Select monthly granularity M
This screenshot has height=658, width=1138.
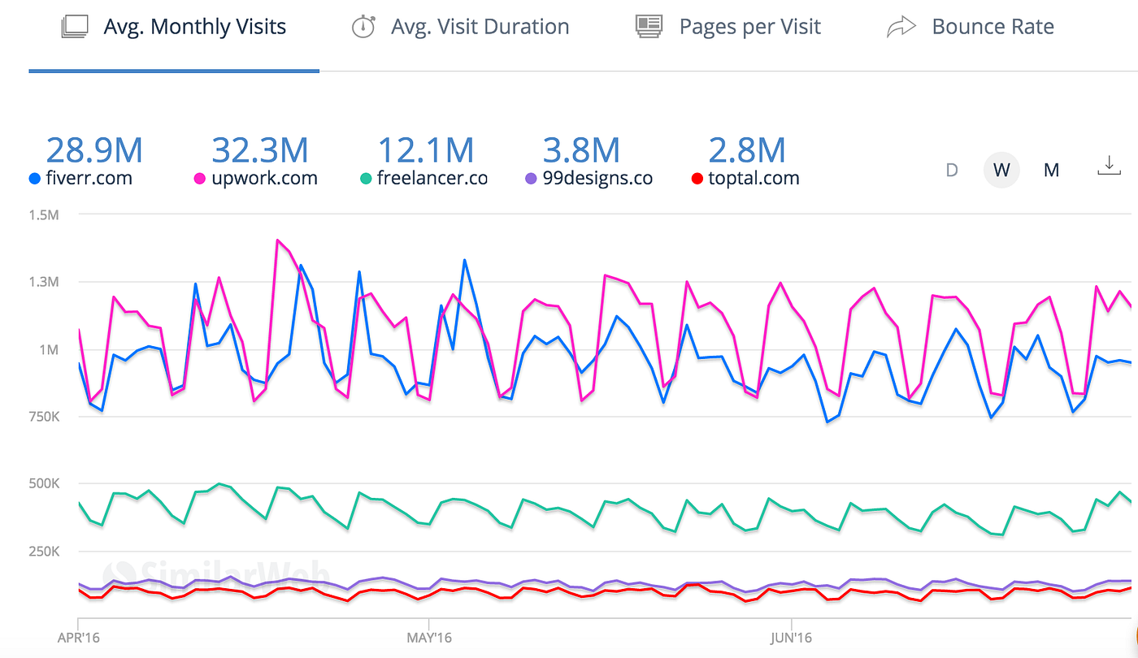coord(1051,171)
